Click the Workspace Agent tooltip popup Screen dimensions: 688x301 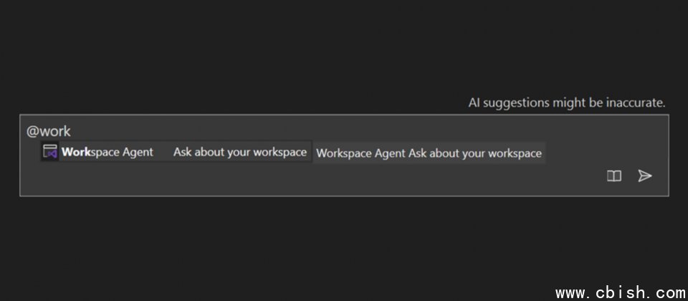point(429,153)
